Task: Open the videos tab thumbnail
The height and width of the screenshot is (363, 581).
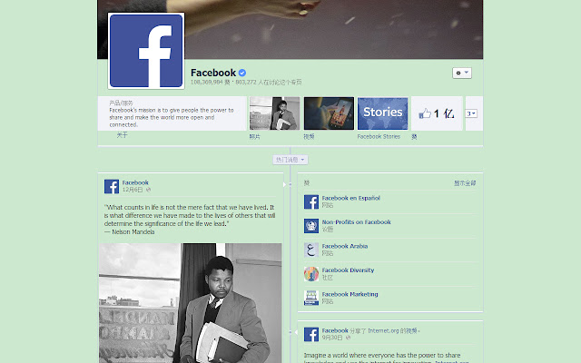Action: pos(329,113)
